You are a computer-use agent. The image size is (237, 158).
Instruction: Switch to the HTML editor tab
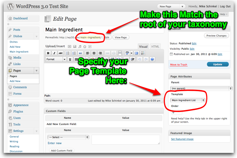(x=155, y=47)
